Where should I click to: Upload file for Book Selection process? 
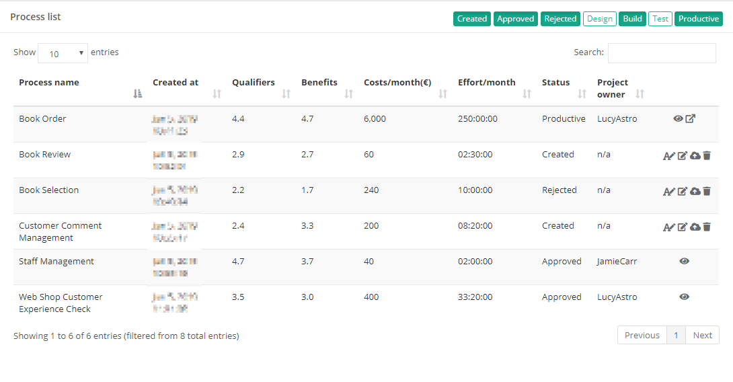[x=695, y=191]
